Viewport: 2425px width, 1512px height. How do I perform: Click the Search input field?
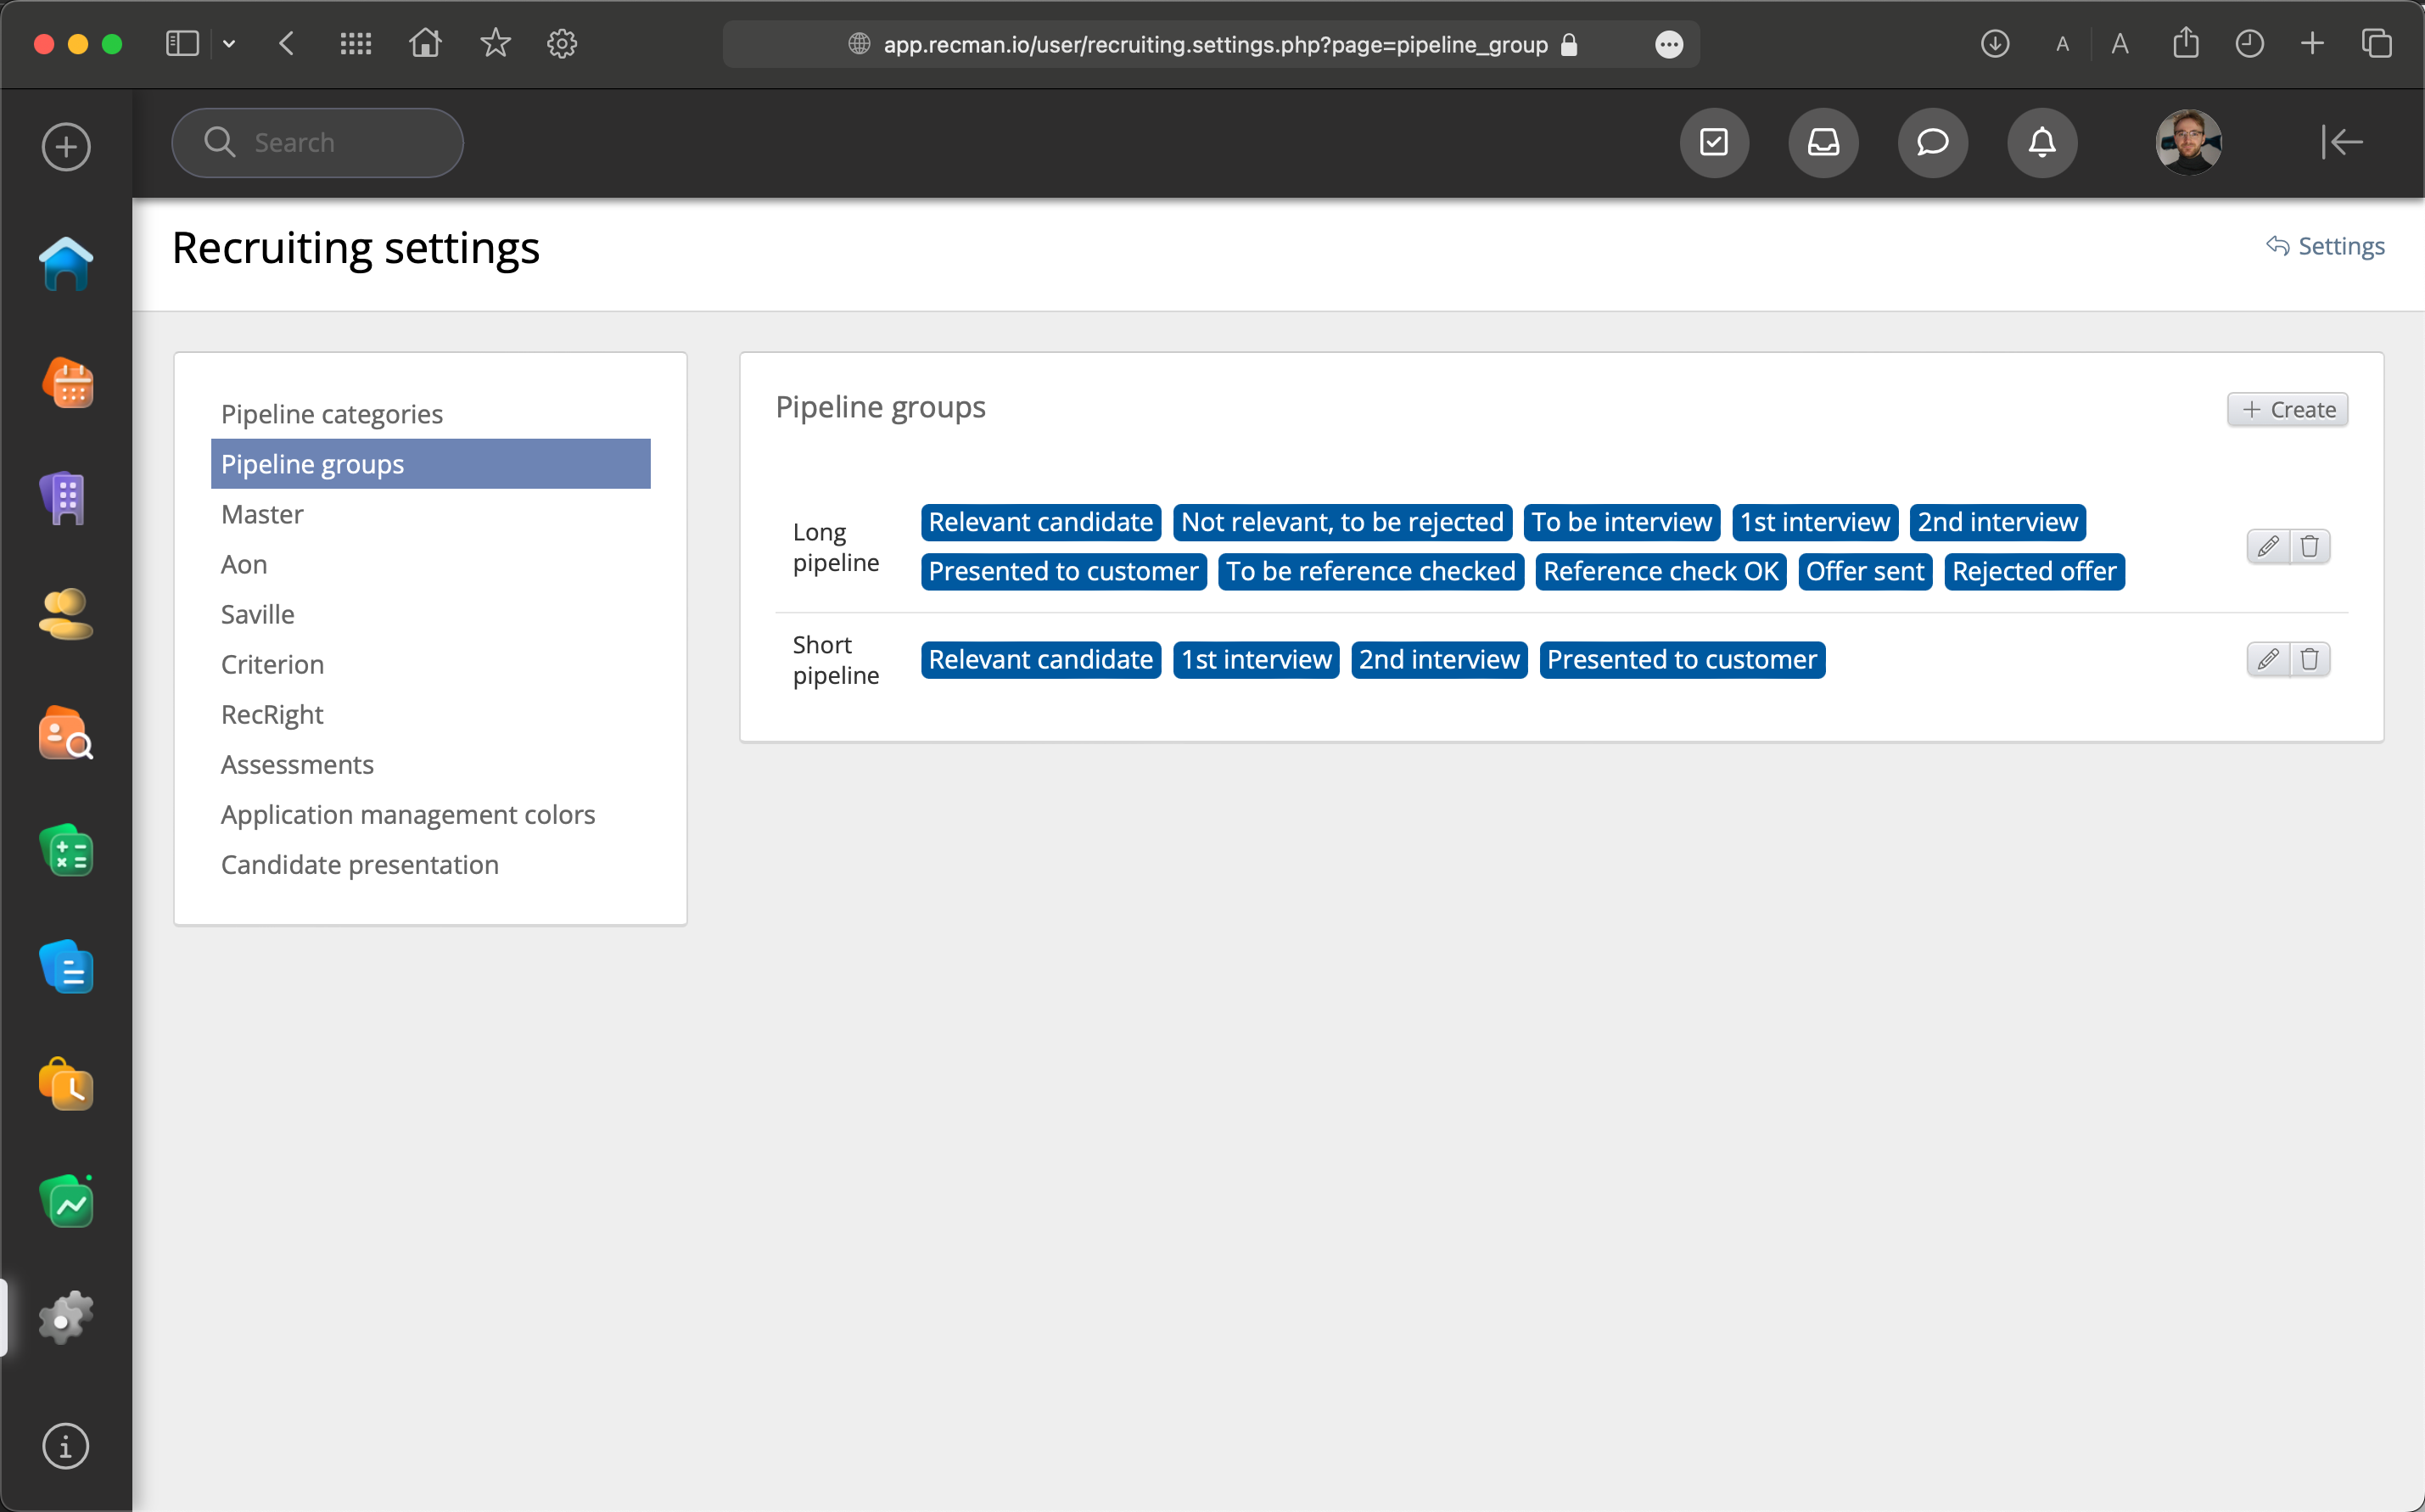tap(317, 143)
